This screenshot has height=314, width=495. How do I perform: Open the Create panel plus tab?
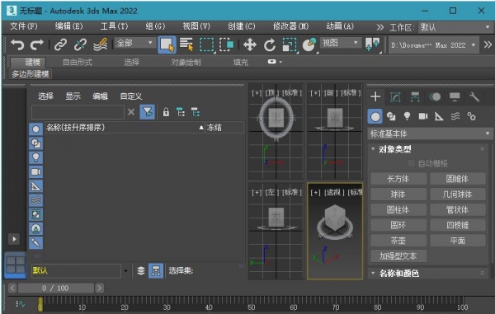tap(375, 96)
